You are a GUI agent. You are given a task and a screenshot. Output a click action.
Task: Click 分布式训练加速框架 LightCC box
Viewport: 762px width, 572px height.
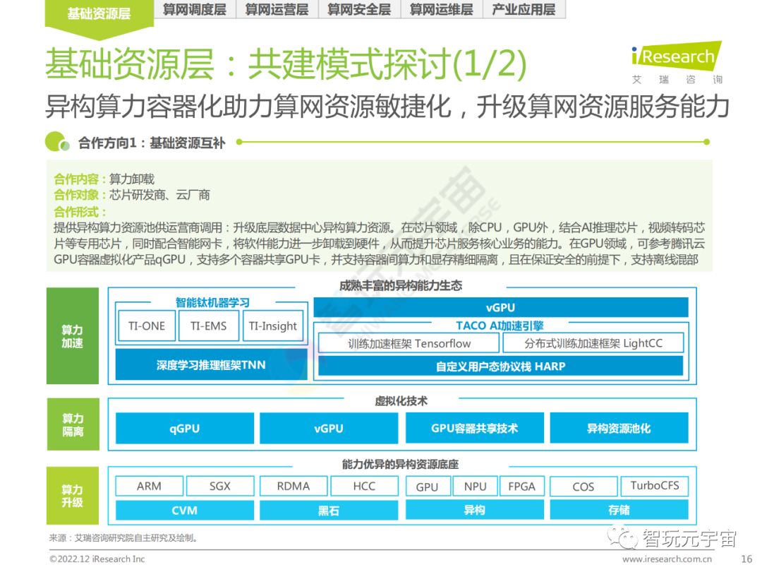pyautogui.click(x=593, y=343)
